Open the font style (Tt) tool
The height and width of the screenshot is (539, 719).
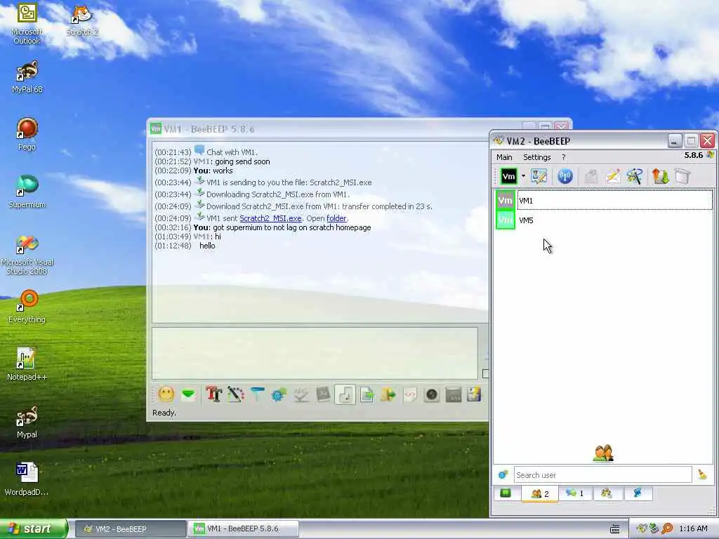(213, 394)
